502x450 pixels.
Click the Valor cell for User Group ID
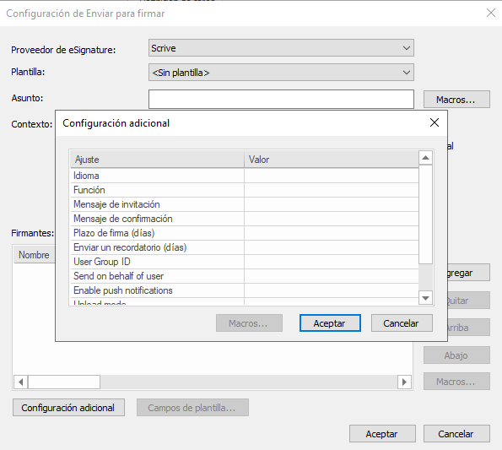(332, 262)
